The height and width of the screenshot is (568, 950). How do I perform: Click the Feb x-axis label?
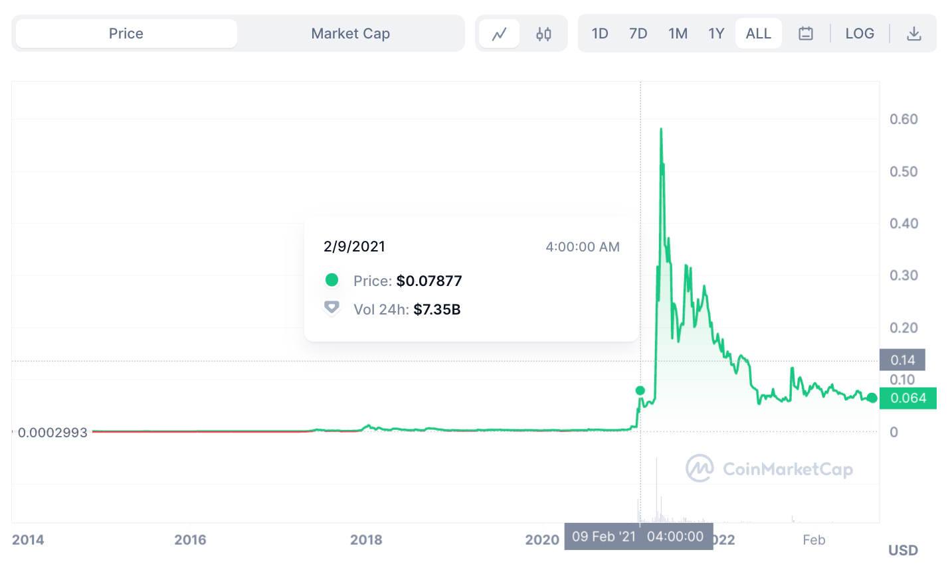pos(814,540)
